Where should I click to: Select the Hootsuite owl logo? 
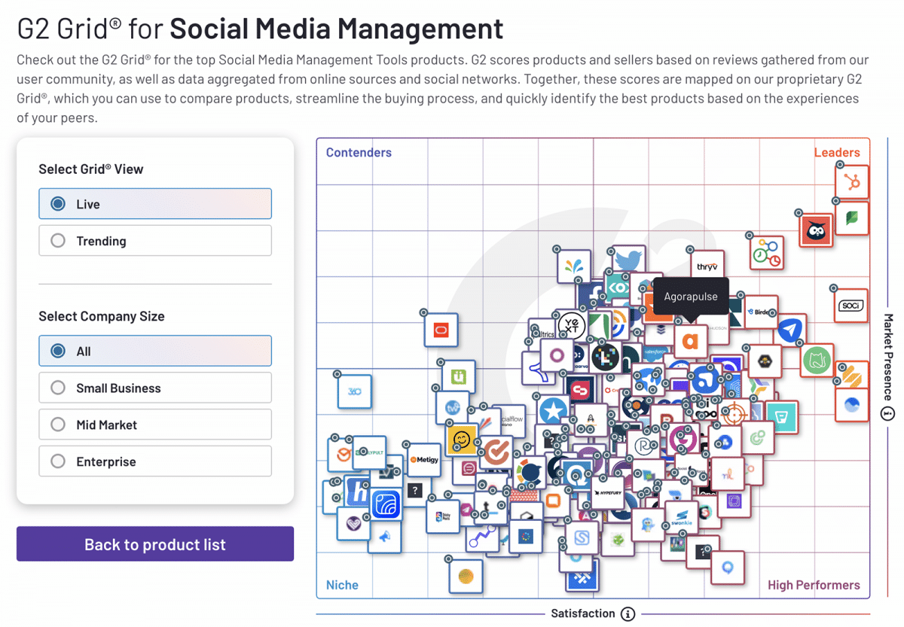pos(816,231)
